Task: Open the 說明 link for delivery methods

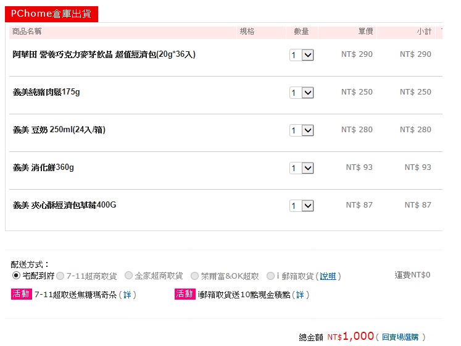Action: click(x=328, y=276)
